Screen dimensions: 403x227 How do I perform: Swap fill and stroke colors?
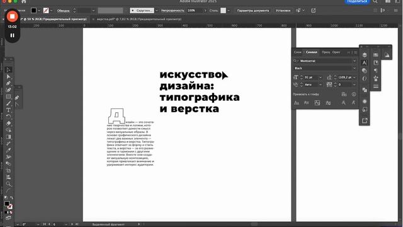(x=11, y=197)
